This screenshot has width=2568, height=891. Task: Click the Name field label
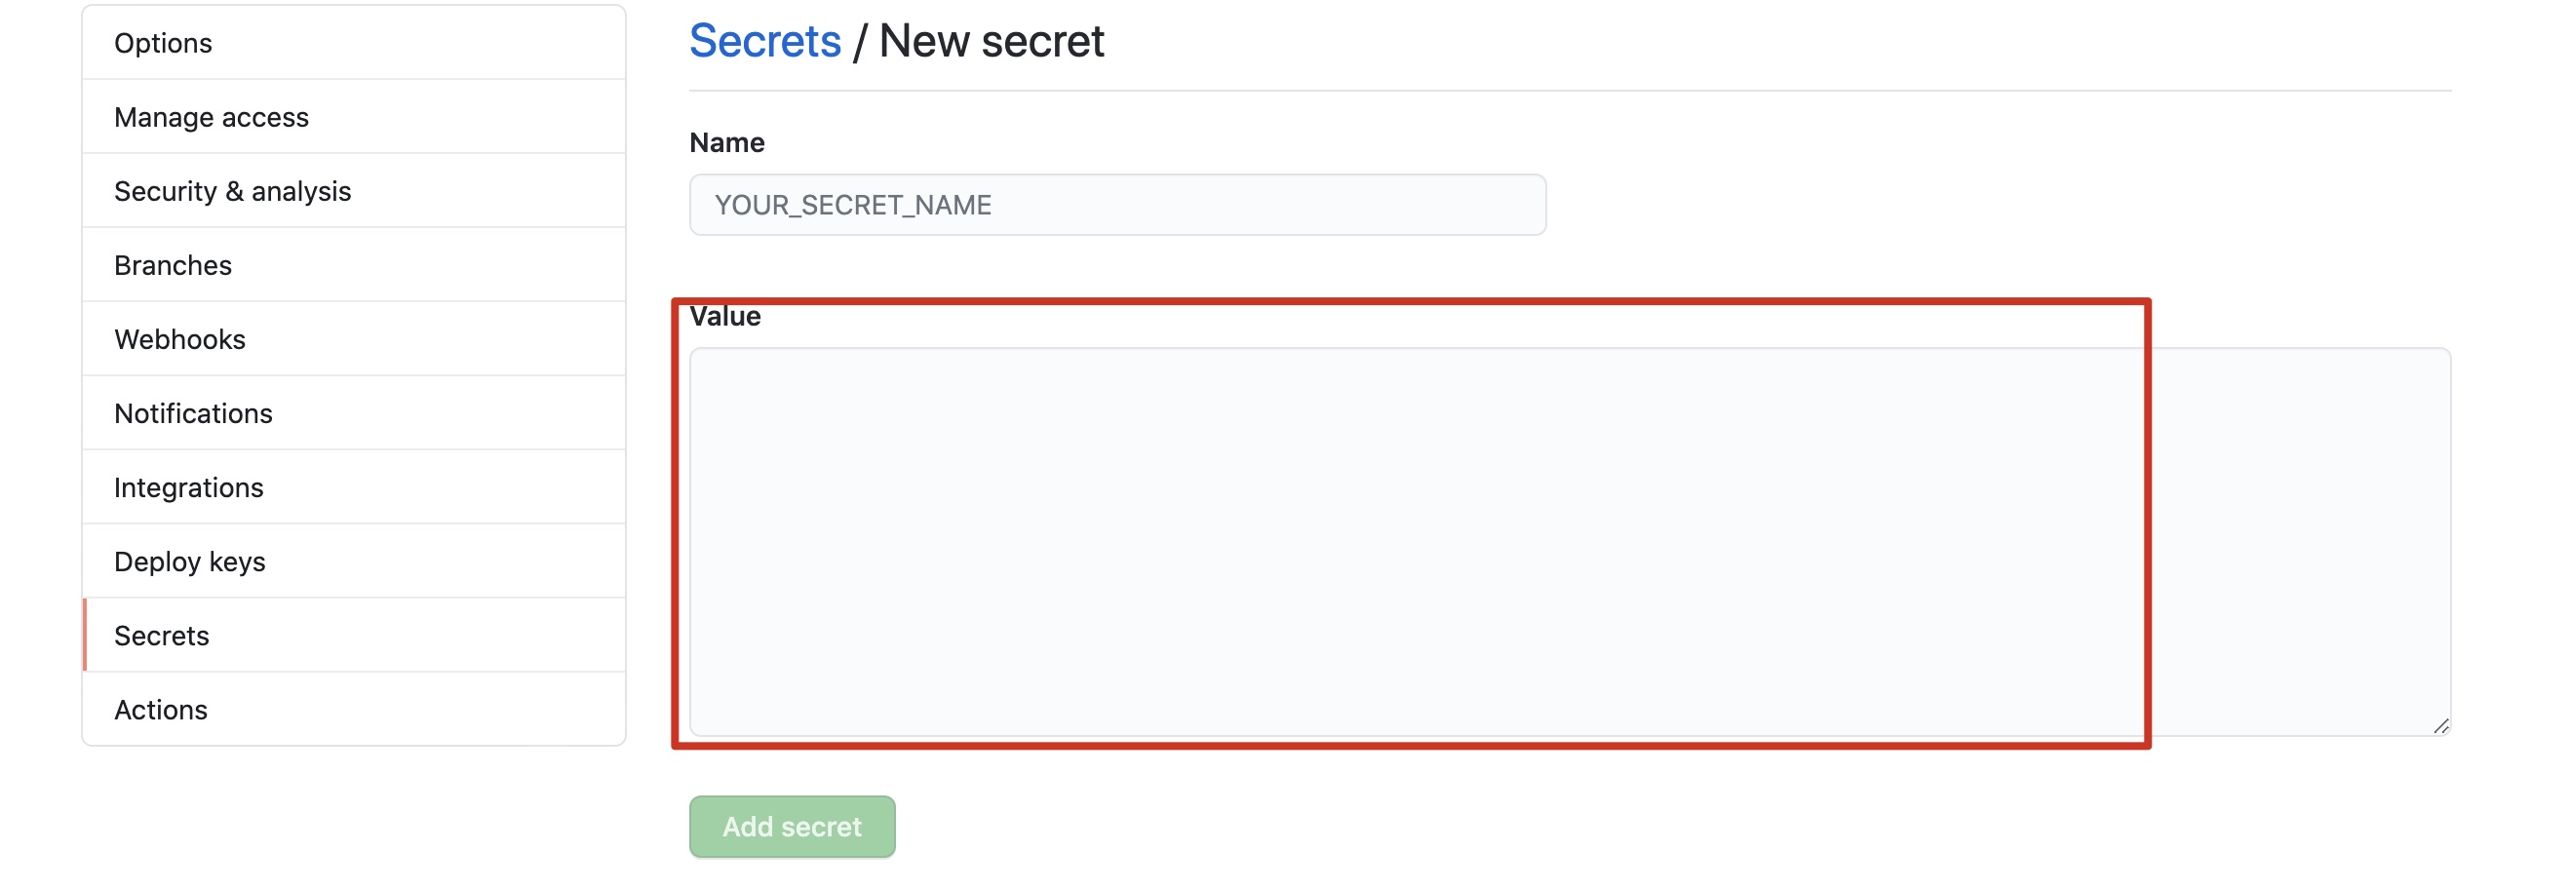[726, 142]
